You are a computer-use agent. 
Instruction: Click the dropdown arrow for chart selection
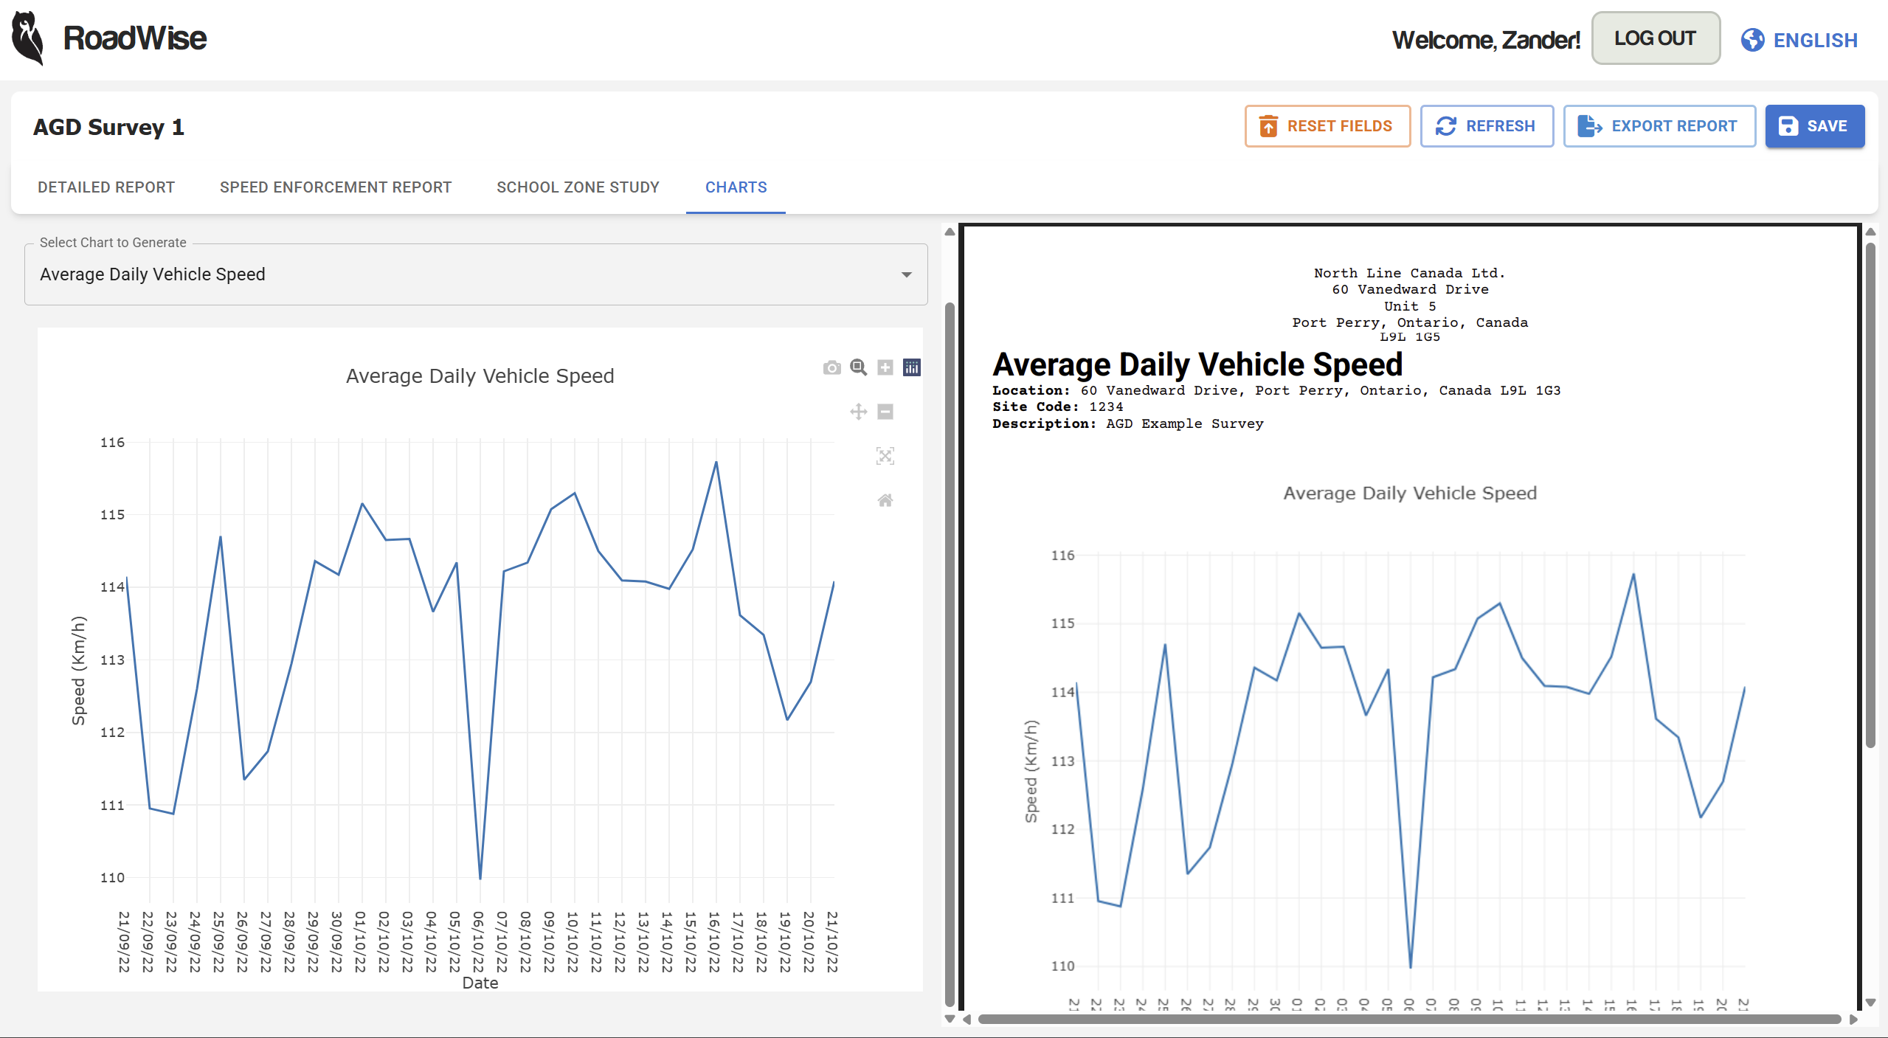(x=906, y=274)
